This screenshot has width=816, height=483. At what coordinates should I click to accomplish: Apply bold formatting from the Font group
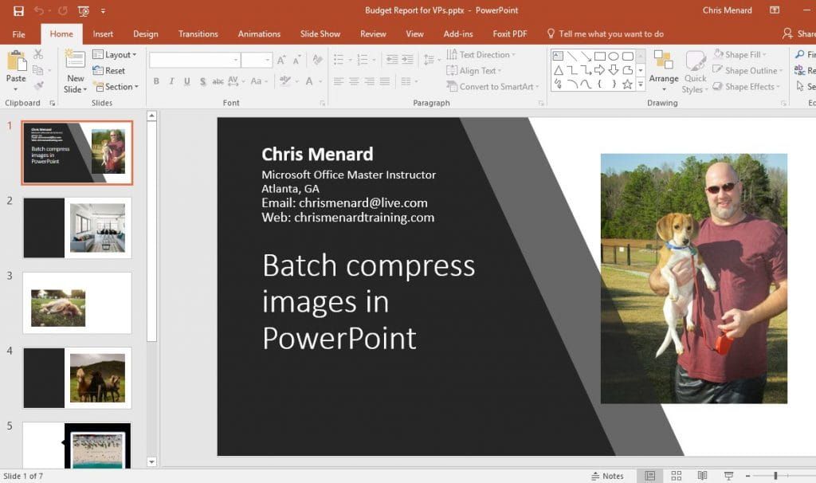coord(156,81)
